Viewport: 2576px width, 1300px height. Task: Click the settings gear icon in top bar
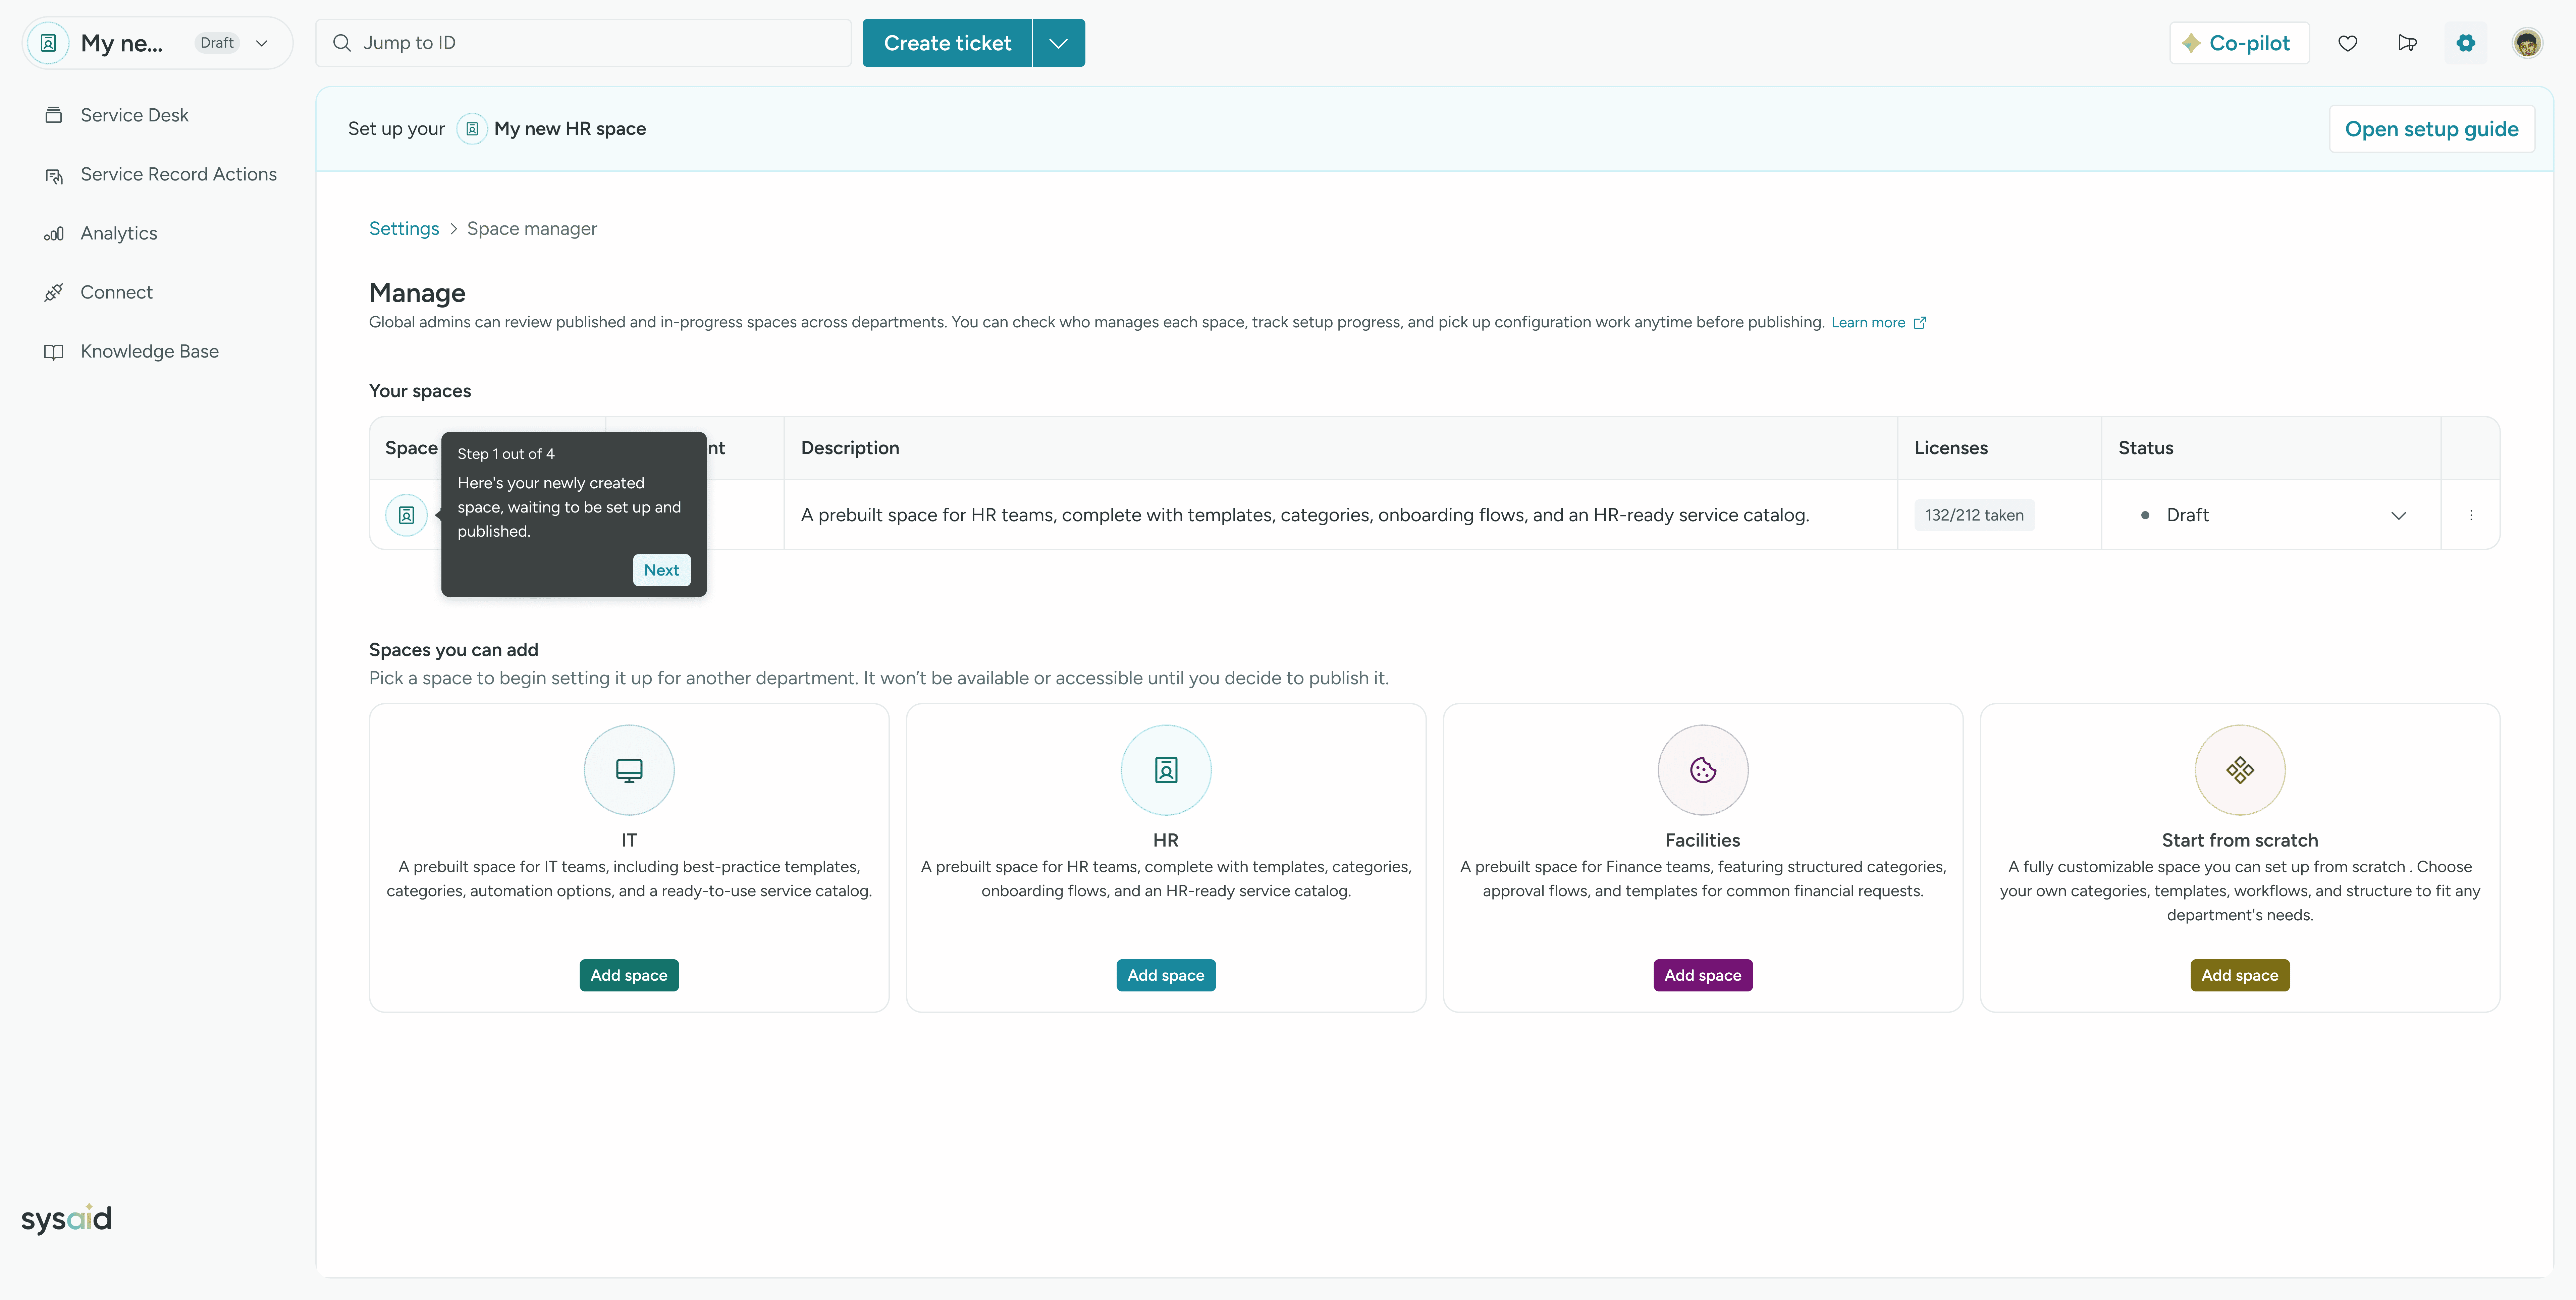[2465, 43]
